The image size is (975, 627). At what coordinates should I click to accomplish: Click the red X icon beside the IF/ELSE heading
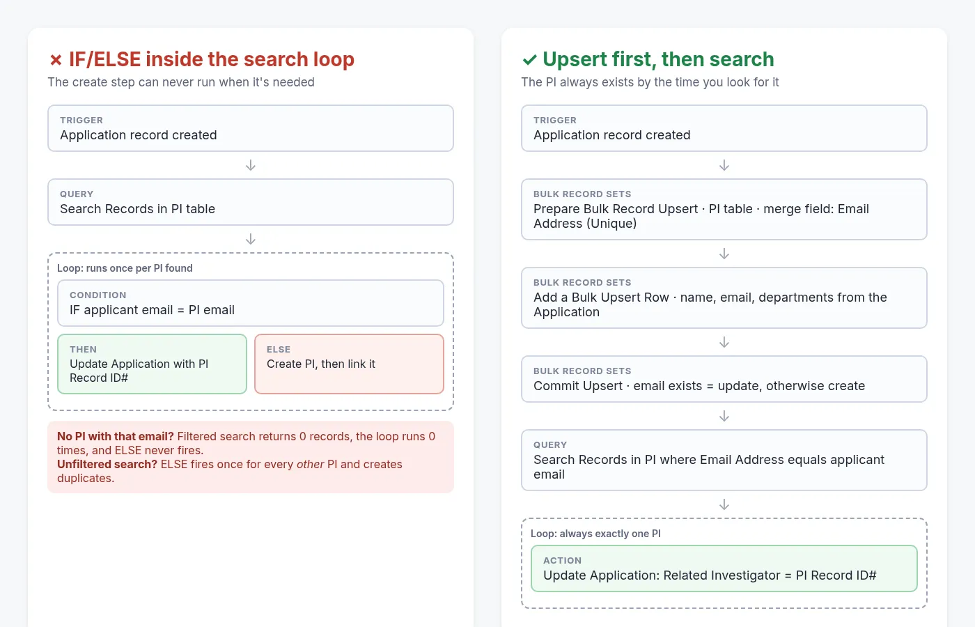(56, 60)
